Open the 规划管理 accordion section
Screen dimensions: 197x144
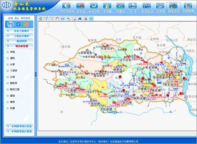(x=19, y=41)
